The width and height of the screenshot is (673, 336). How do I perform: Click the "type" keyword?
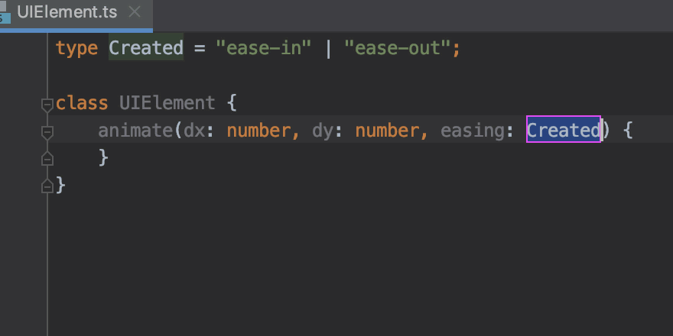[x=76, y=48]
